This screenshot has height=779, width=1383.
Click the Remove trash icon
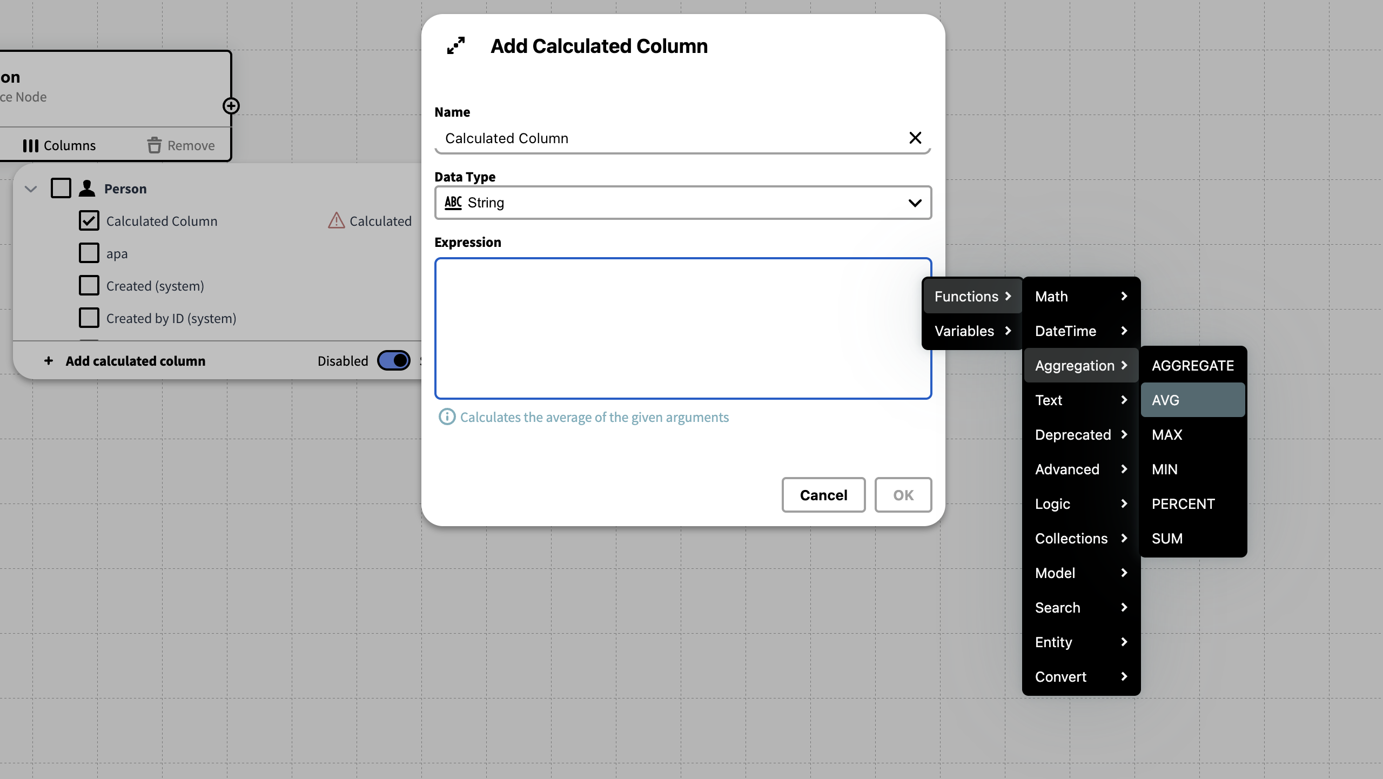click(x=155, y=145)
